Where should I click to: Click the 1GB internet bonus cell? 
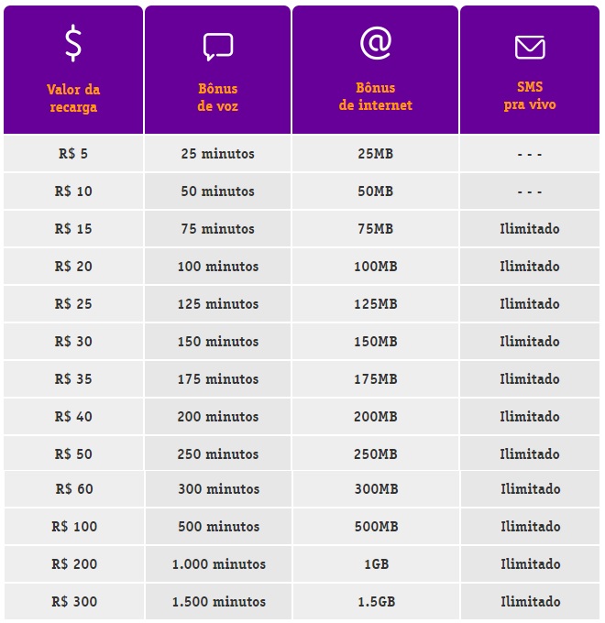click(x=376, y=564)
